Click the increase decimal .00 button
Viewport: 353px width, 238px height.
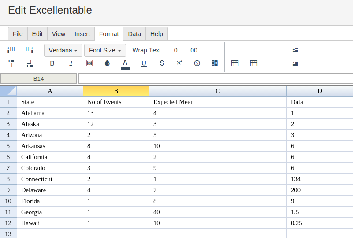tap(193, 50)
